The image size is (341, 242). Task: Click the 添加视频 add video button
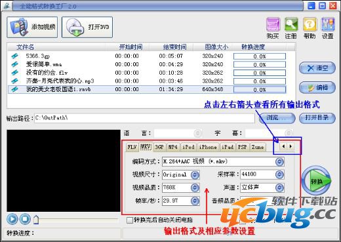pos(32,28)
